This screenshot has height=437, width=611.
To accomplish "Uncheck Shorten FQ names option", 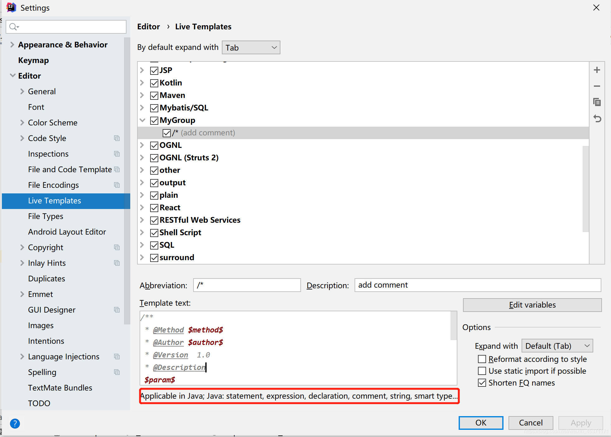I will pos(482,383).
